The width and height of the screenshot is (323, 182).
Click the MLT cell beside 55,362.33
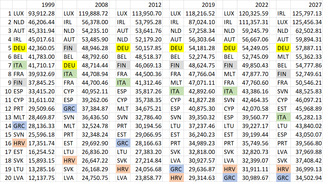[x=284, y=57]
